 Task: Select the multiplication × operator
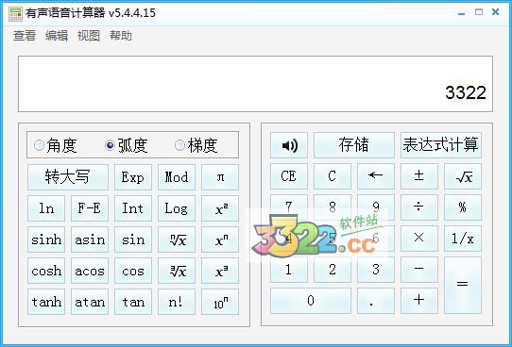[x=418, y=239]
